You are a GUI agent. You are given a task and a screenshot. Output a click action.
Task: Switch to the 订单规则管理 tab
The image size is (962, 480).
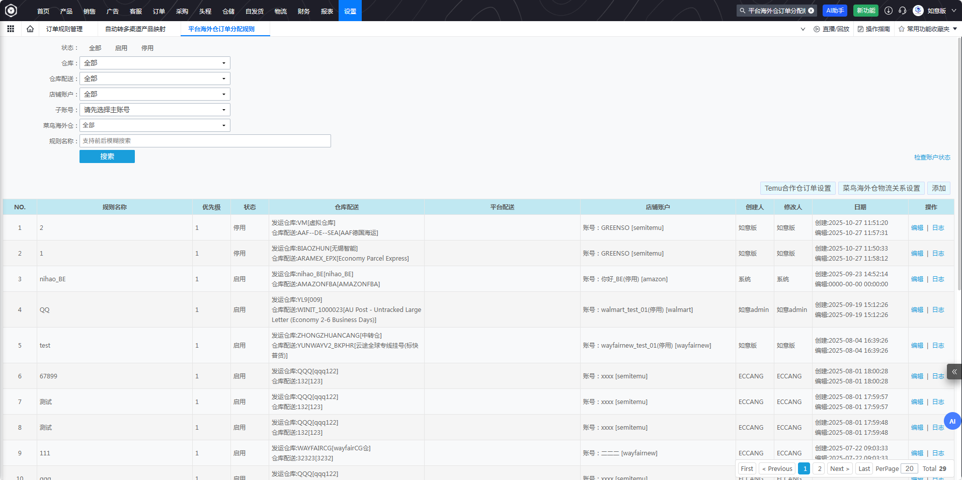pyautogui.click(x=64, y=29)
